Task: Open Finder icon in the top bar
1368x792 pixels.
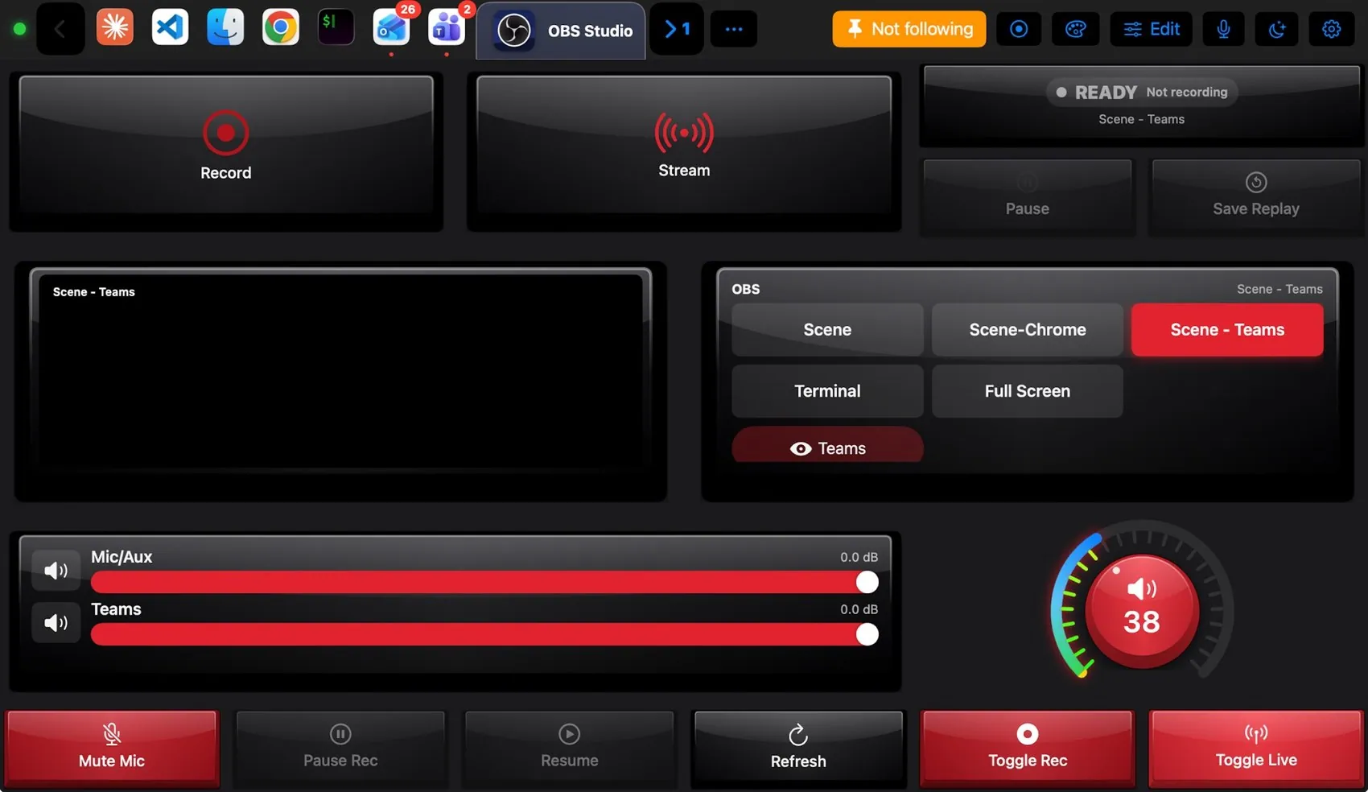Action: 225,28
